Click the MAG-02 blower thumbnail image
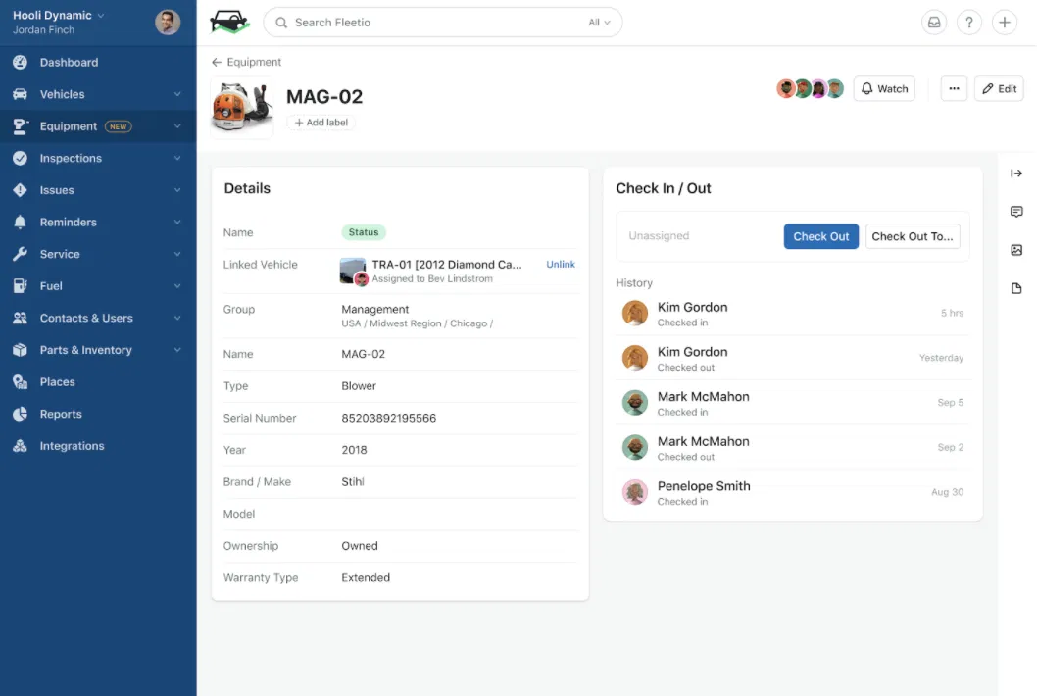The height and width of the screenshot is (696, 1037). [241, 108]
